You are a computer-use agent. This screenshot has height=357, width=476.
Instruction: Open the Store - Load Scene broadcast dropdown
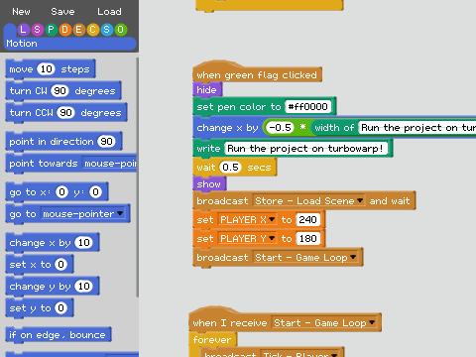308,201
